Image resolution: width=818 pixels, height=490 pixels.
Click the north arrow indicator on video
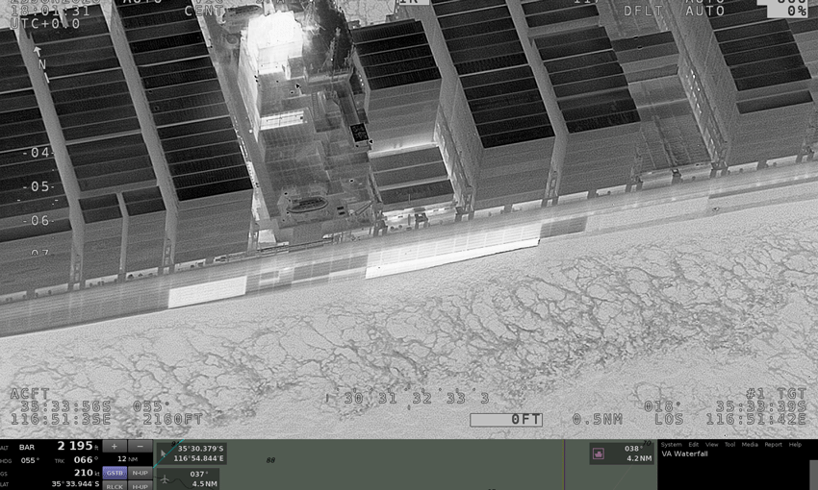[x=38, y=54]
